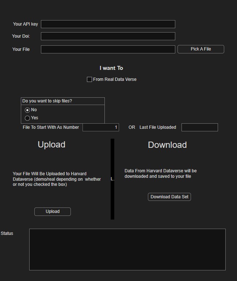Select the No radio option
The image size is (237, 281).
pyautogui.click(x=27, y=110)
